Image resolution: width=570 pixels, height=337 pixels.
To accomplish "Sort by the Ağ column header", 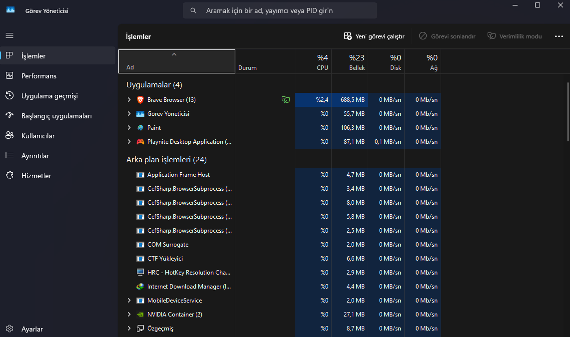I will (423, 62).
